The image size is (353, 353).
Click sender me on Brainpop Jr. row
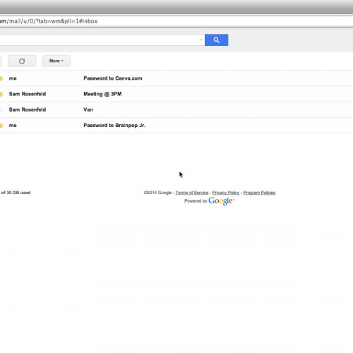(x=13, y=126)
